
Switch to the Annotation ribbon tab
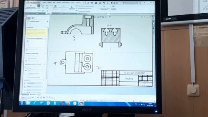point(41,14)
